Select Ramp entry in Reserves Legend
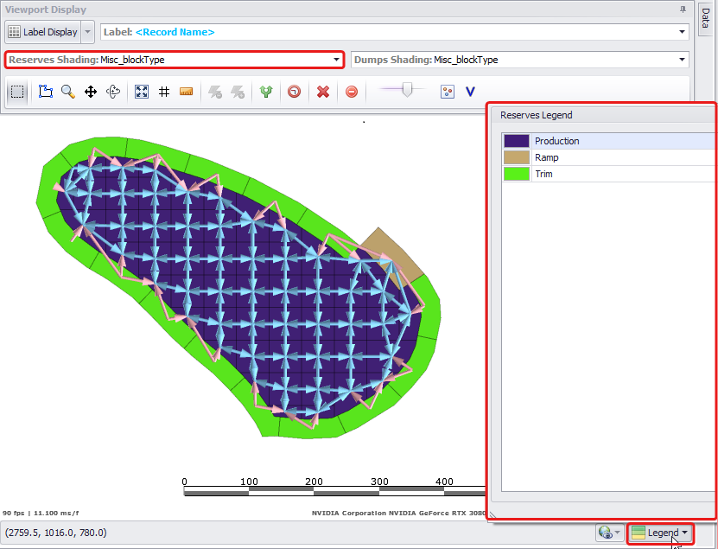This screenshot has height=549, width=718. pyautogui.click(x=546, y=157)
